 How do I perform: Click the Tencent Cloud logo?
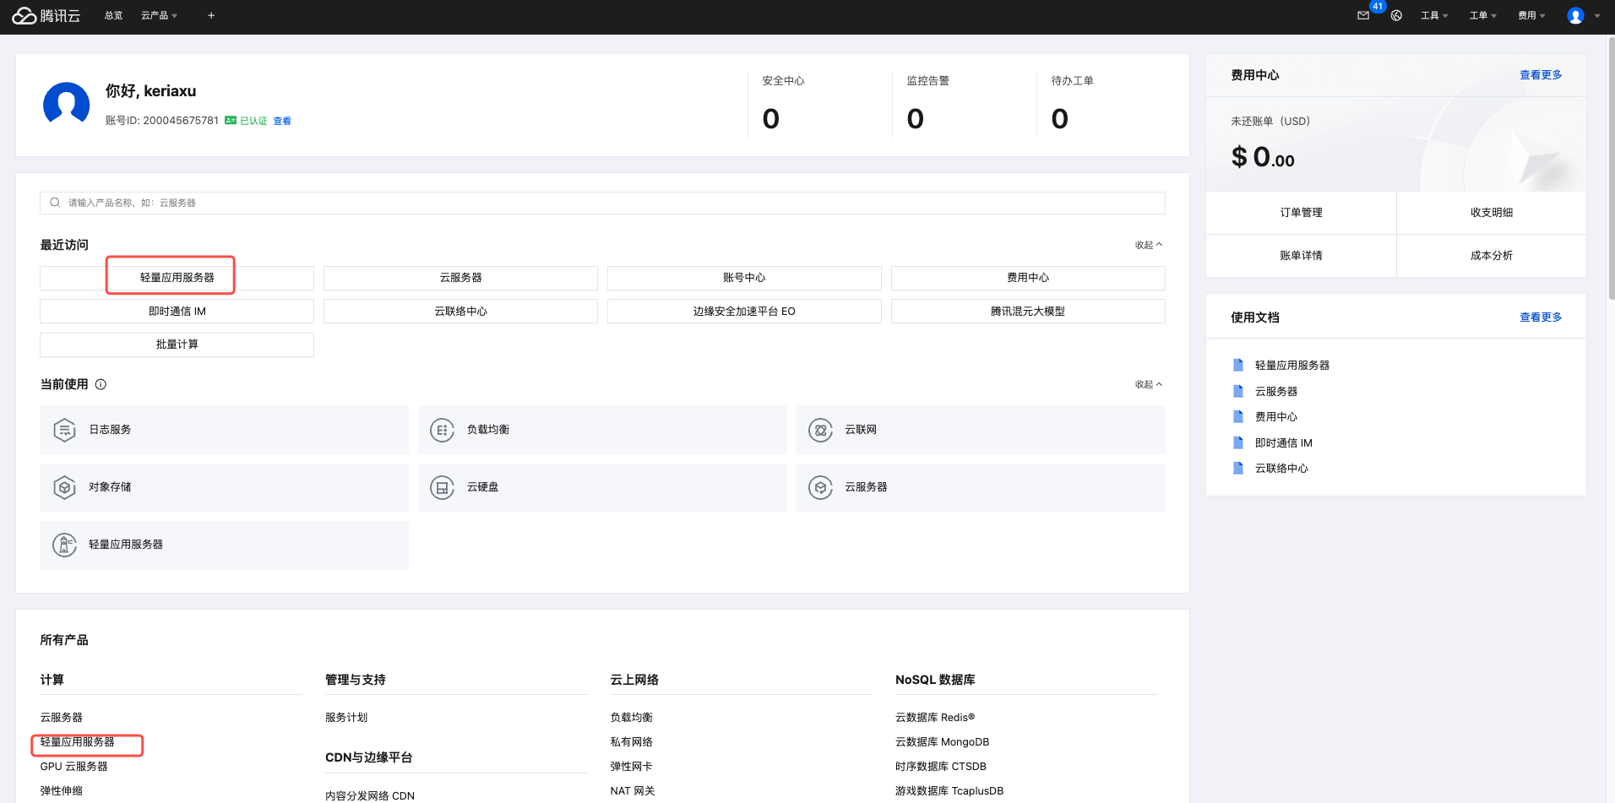46,16
